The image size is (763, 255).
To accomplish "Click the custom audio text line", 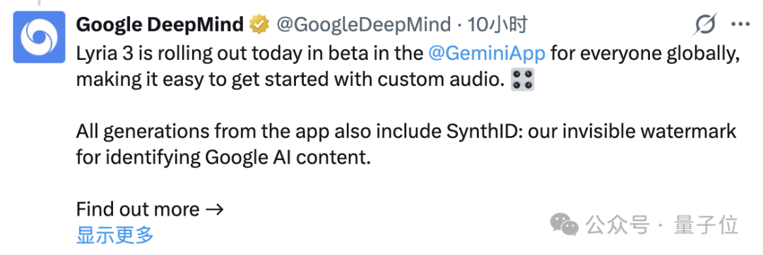I will pos(290,80).
